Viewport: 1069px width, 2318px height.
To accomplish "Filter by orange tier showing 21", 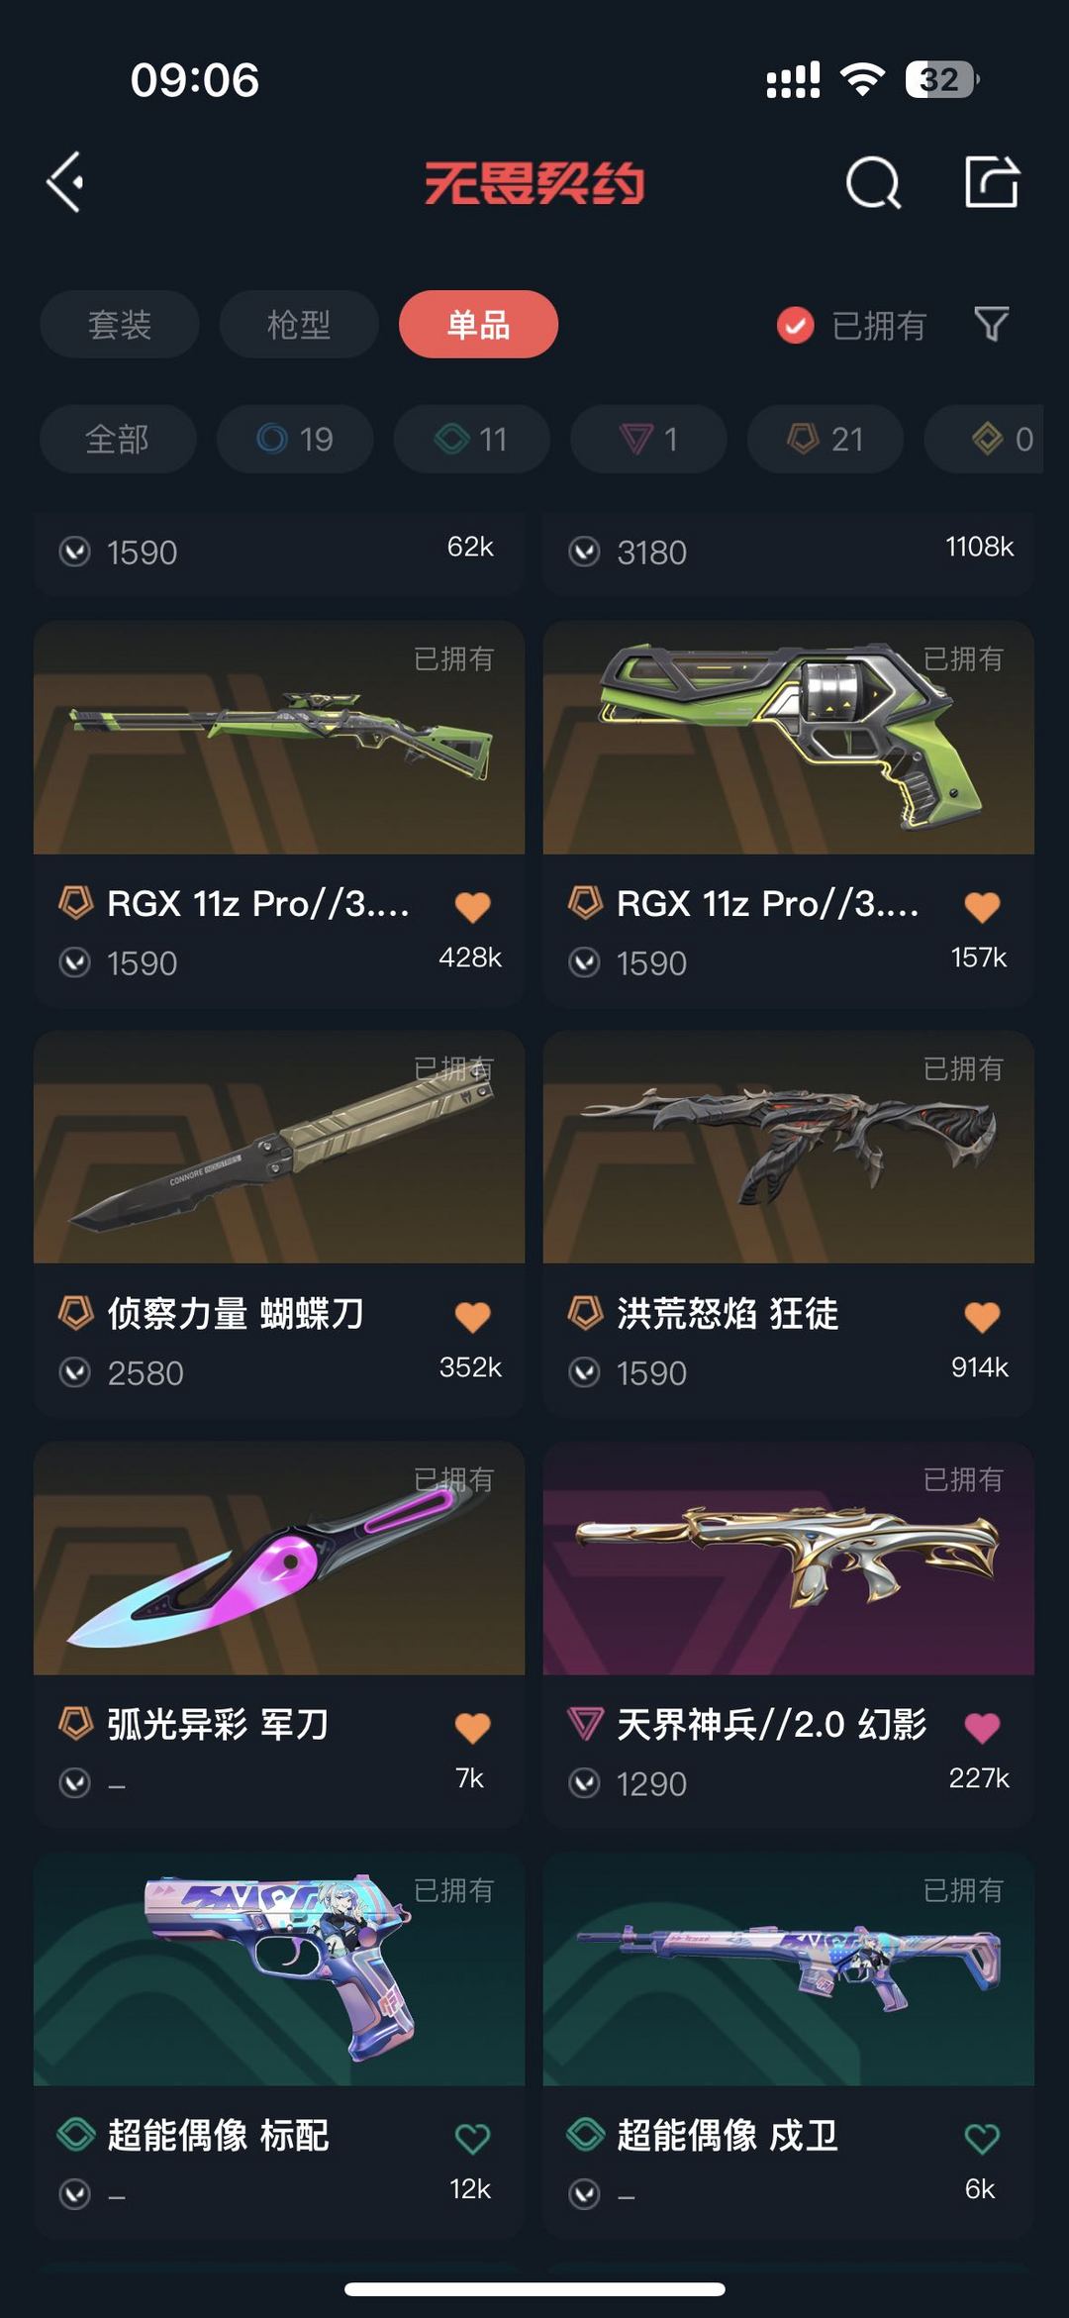I will [x=826, y=439].
